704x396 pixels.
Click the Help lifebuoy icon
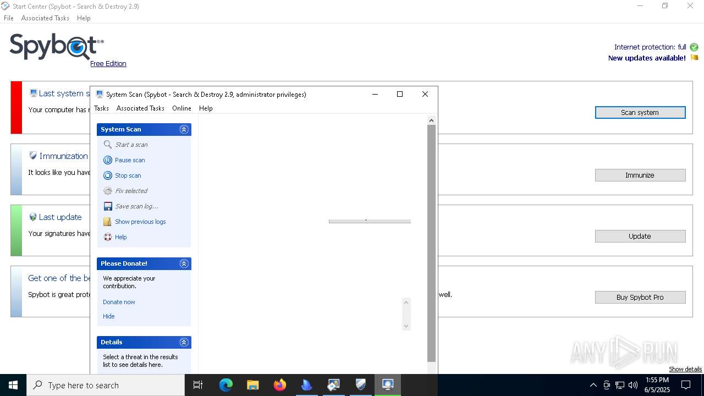pyautogui.click(x=108, y=237)
